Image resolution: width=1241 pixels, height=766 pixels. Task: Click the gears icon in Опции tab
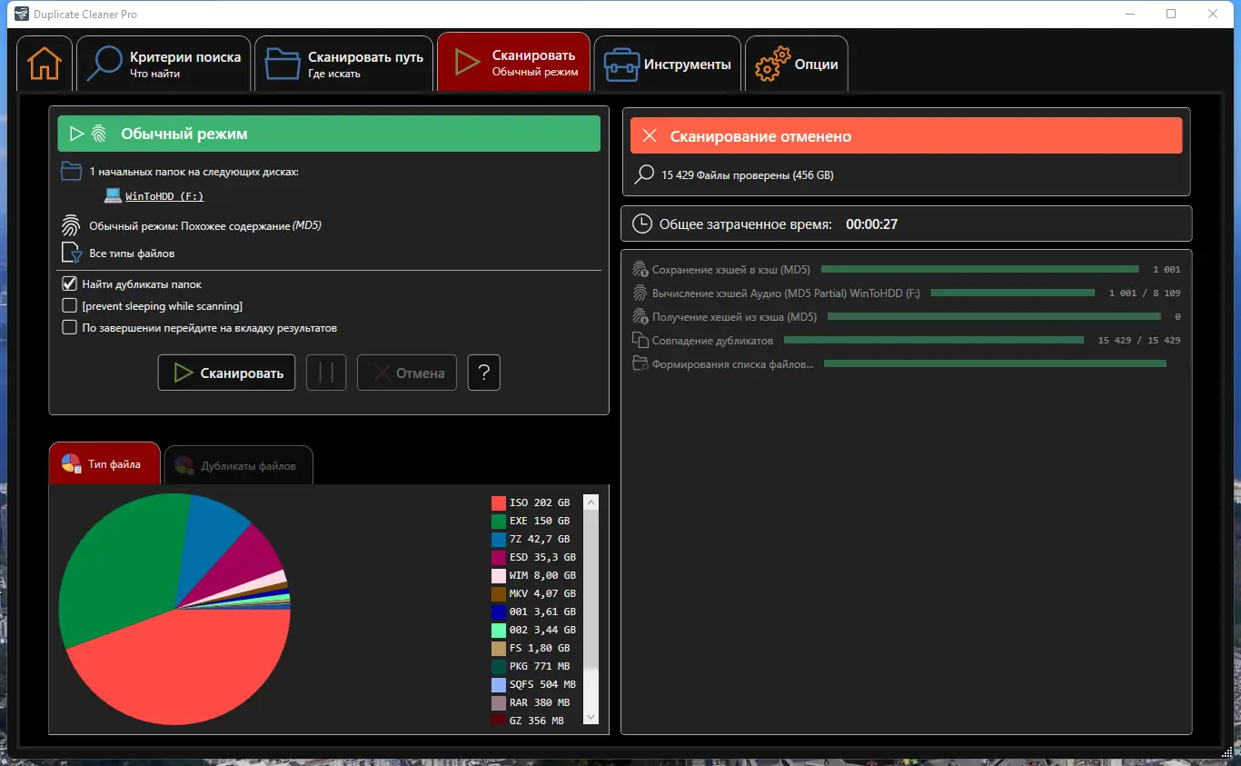pyautogui.click(x=773, y=65)
